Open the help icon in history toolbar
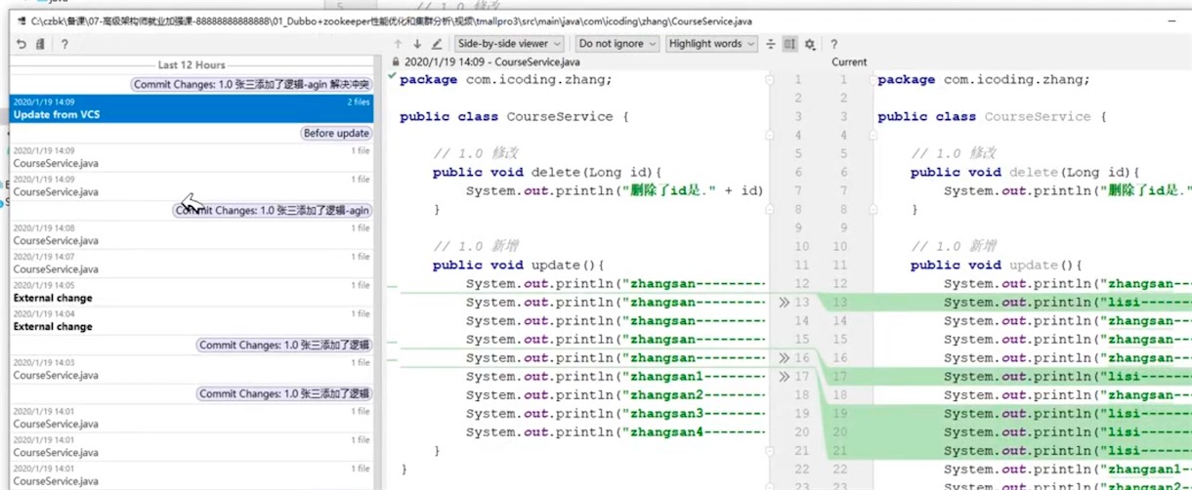This screenshot has width=1192, height=490. pos(64,44)
